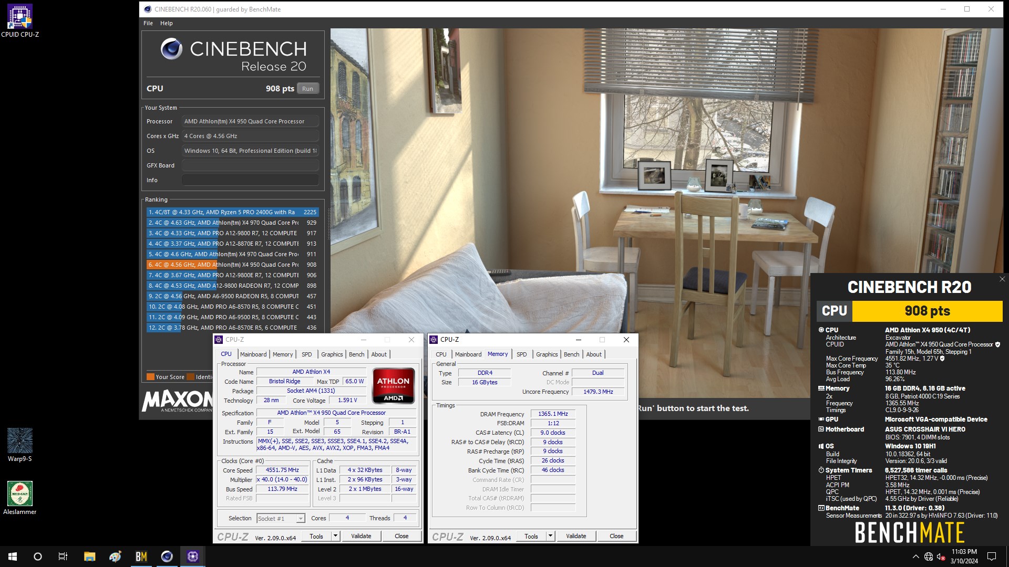Open network globe icon in system tray
Screen dimensions: 1009x567
(929, 556)
